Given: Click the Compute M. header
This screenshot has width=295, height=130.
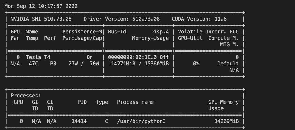Looking at the screenshot, I should [x=224, y=38].
